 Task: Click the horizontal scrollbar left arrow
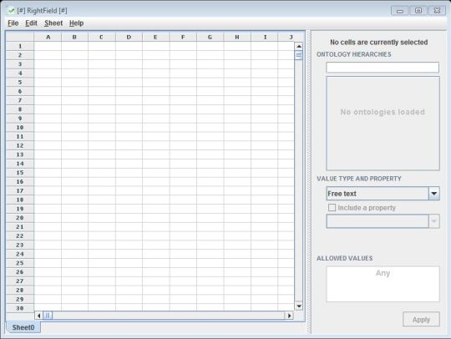[x=38, y=316]
